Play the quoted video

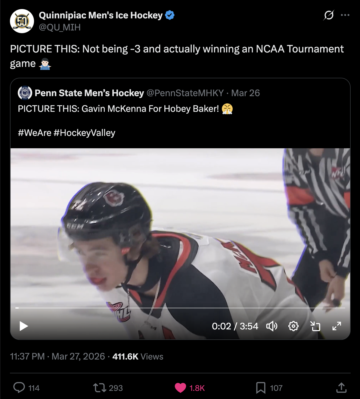click(x=24, y=326)
